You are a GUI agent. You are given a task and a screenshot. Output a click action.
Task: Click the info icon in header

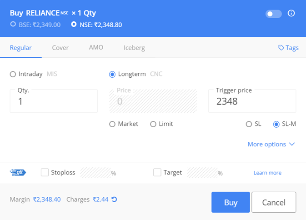click(x=291, y=13)
